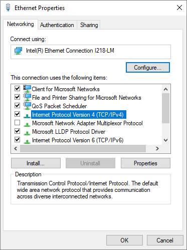
Task: Click the Internet Protocol Version 4 icon
Action: [x=27, y=115]
